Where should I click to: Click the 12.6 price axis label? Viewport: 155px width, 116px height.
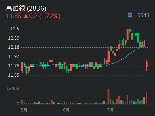[15, 29]
